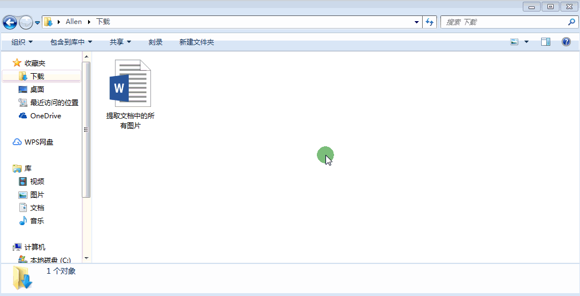Refresh the folder with the refresh button
Image resolution: width=580 pixels, height=296 pixels.
[x=430, y=22]
